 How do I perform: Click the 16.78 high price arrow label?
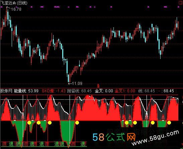(x=14, y=9)
